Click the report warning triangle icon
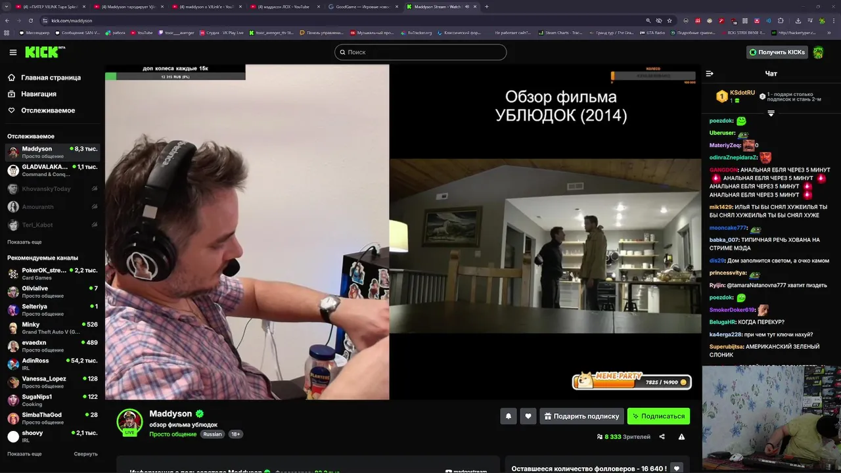This screenshot has height=473, width=841. point(681,437)
